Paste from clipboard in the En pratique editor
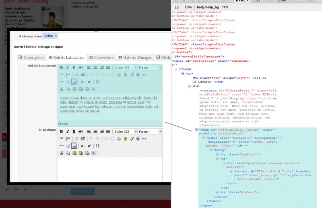This screenshot has width=322, height=208. [x=74, y=153]
